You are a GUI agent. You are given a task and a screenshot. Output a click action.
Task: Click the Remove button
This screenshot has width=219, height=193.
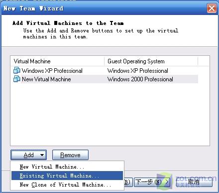(x=70, y=155)
